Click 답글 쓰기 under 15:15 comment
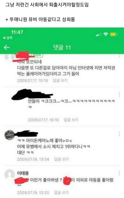 point(60,80)
